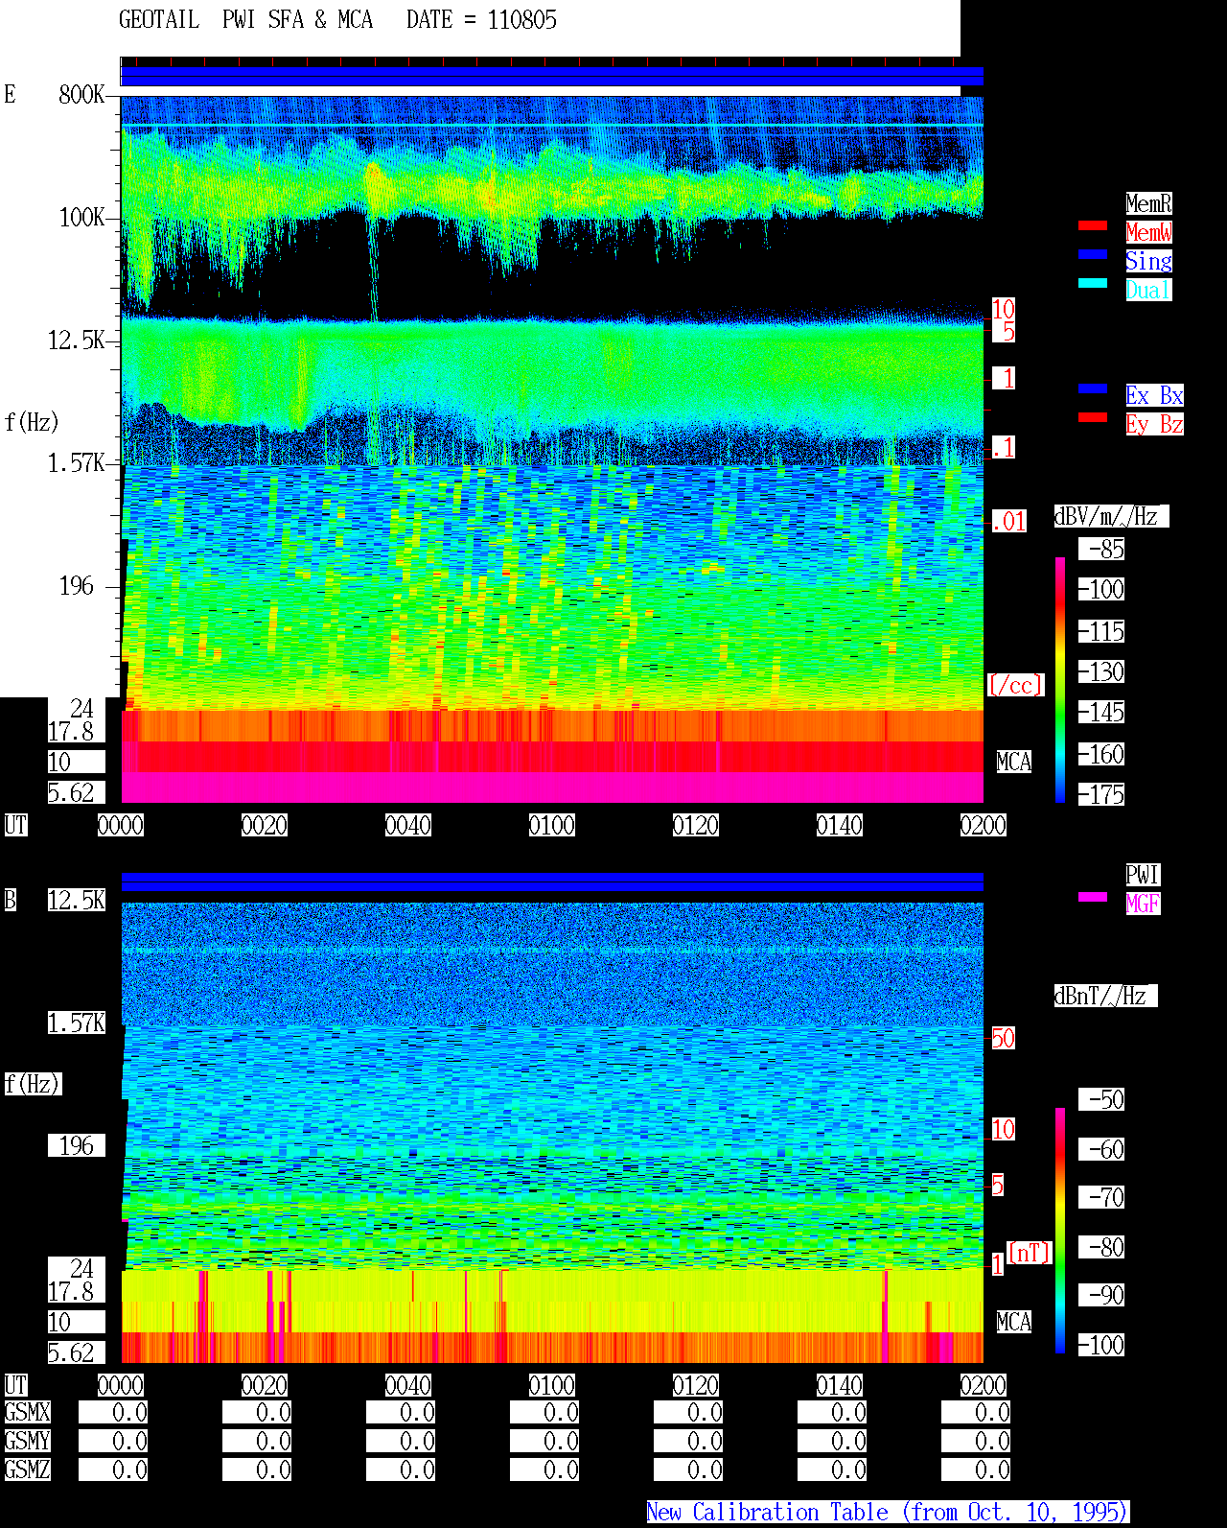Click the 0140 UT label under B spectrogram
The height and width of the screenshot is (1528, 1227).
tap(840, 1385)
